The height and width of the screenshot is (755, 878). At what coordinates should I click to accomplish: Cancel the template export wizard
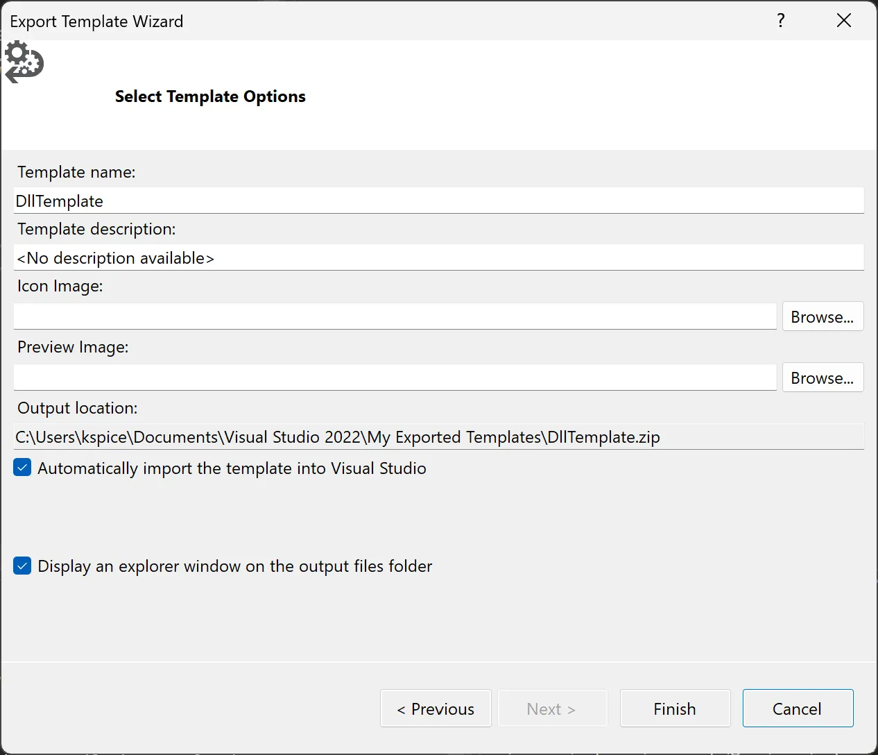click(x=798, y=709)
